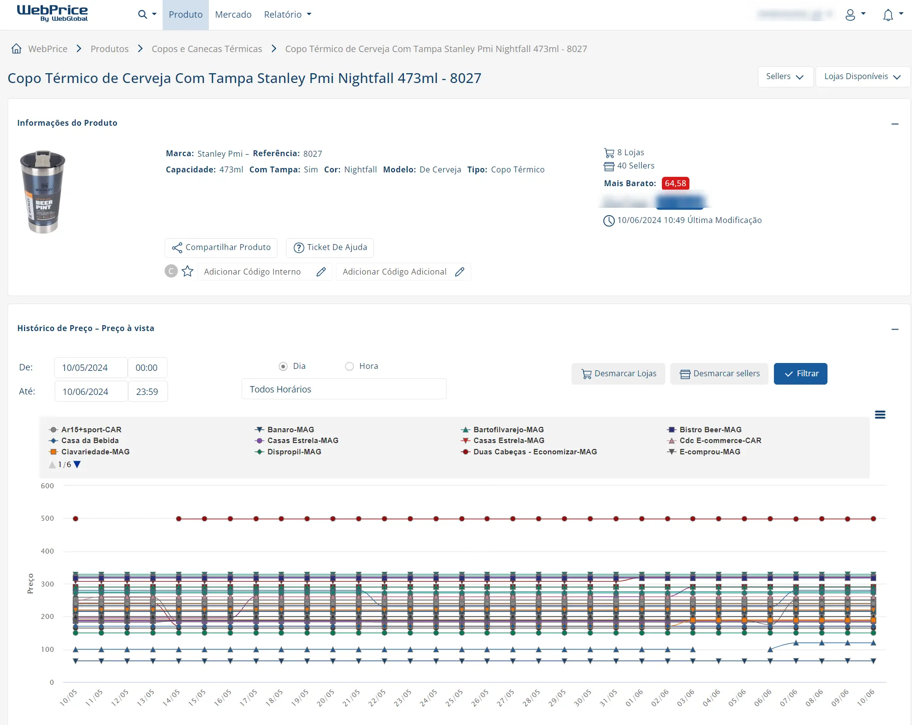Screen dimensions: 912x725
Task: Click the Filtrar button
Action: (x=800, y=374)
